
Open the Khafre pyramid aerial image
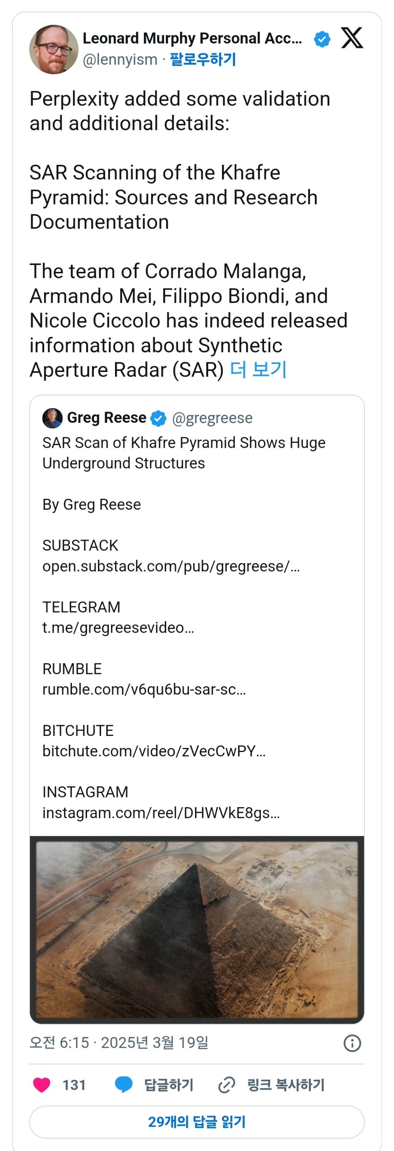click(x=197, y=929)
